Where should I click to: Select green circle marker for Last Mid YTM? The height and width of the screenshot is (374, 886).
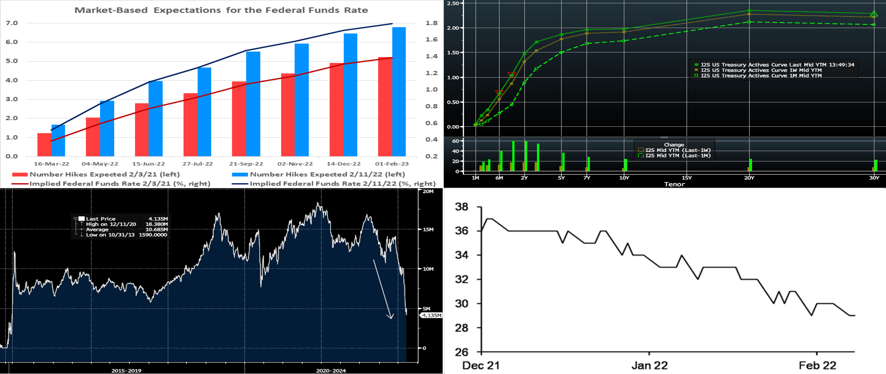click(x=696, y=64)
